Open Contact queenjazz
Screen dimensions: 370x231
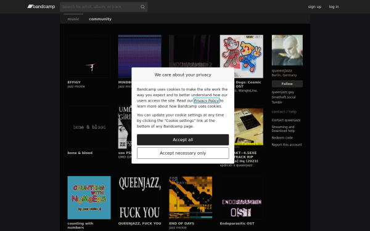(286, 120)
